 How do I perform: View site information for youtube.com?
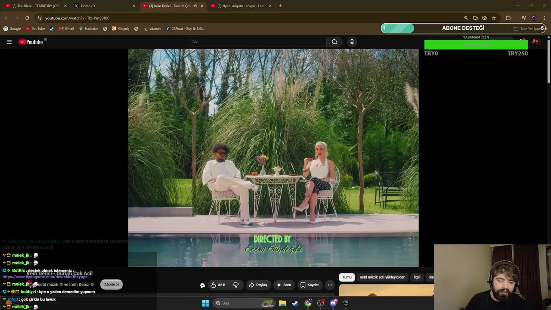(39, 18)
